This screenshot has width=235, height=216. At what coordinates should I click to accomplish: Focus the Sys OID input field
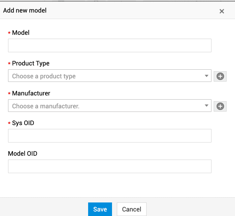tap(109, 136)
